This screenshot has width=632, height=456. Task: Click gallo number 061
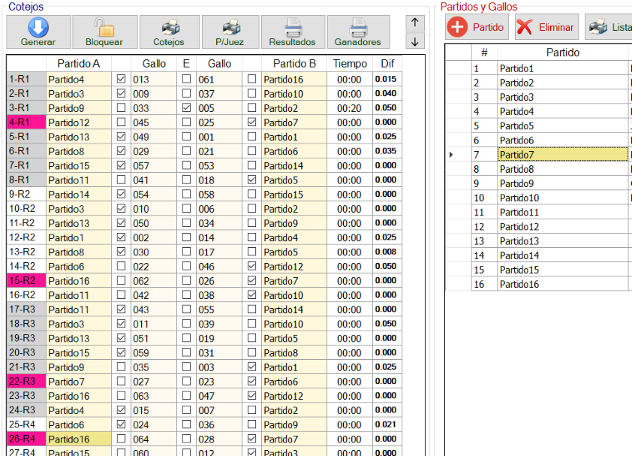coord(219,79)
